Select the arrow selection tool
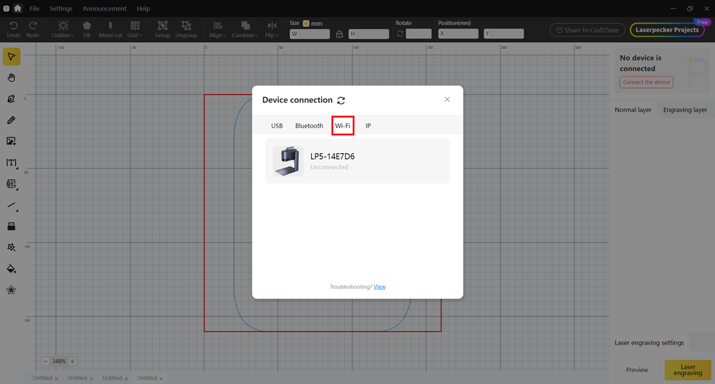The height and width of the screenshot is (384, 715). pyautogui.click(x=11, y=57)
